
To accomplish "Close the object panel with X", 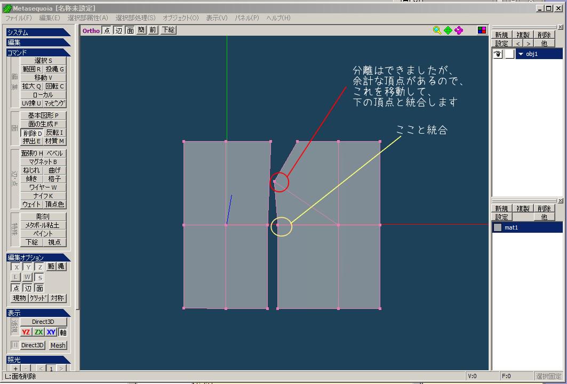I will coord(560,27).
